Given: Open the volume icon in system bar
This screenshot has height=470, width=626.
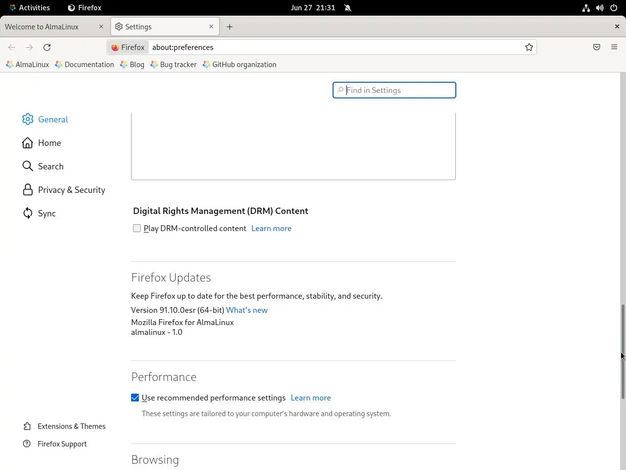Looking at the screenshot, I should (x=600, y=8).
